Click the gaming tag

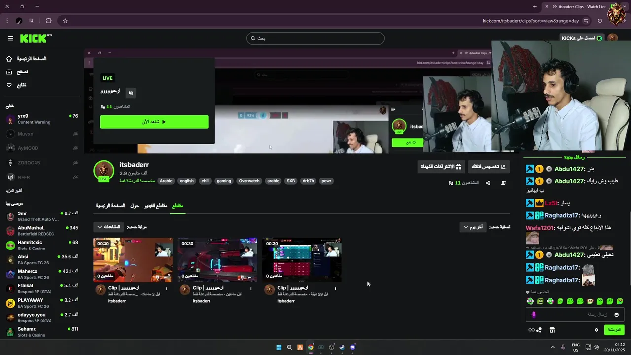click(x=224, y=181)
